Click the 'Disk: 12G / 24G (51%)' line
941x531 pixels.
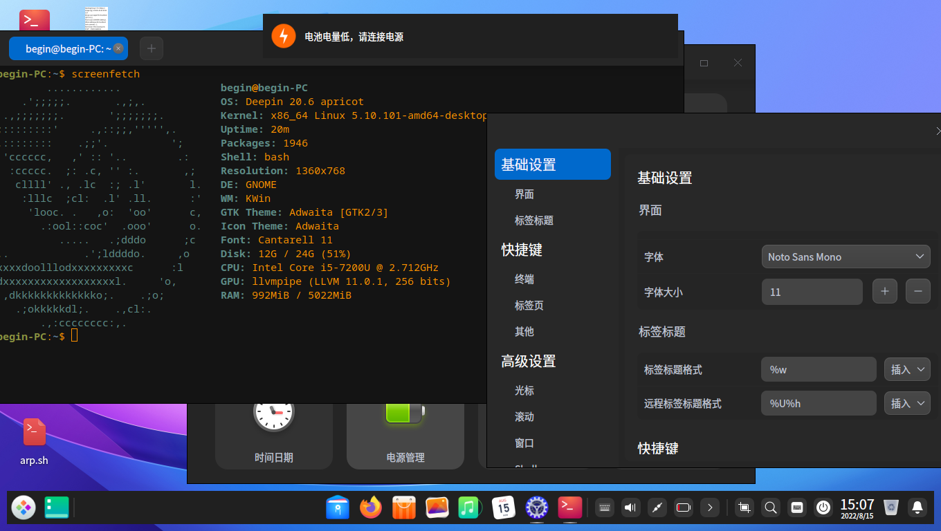click(x=286, y=254)
